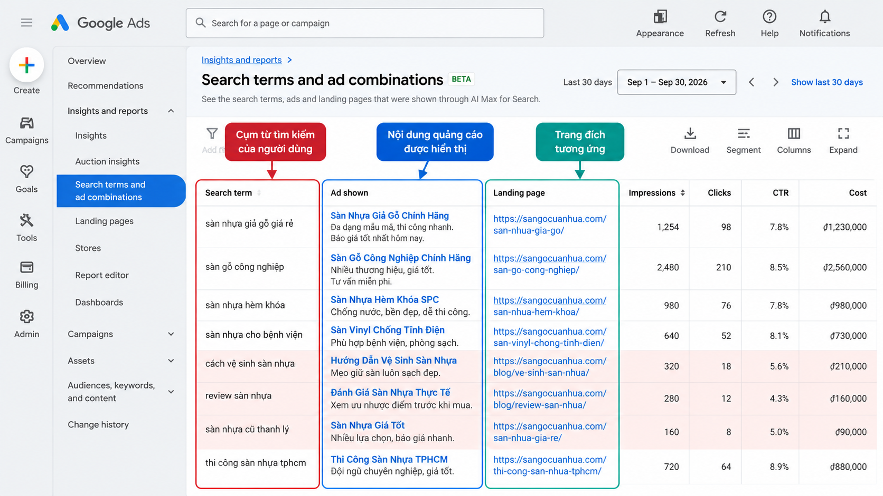Open the Segment options
Image resolution: width=883 pixels, height=496 pixels.
(x=743, y=141)
